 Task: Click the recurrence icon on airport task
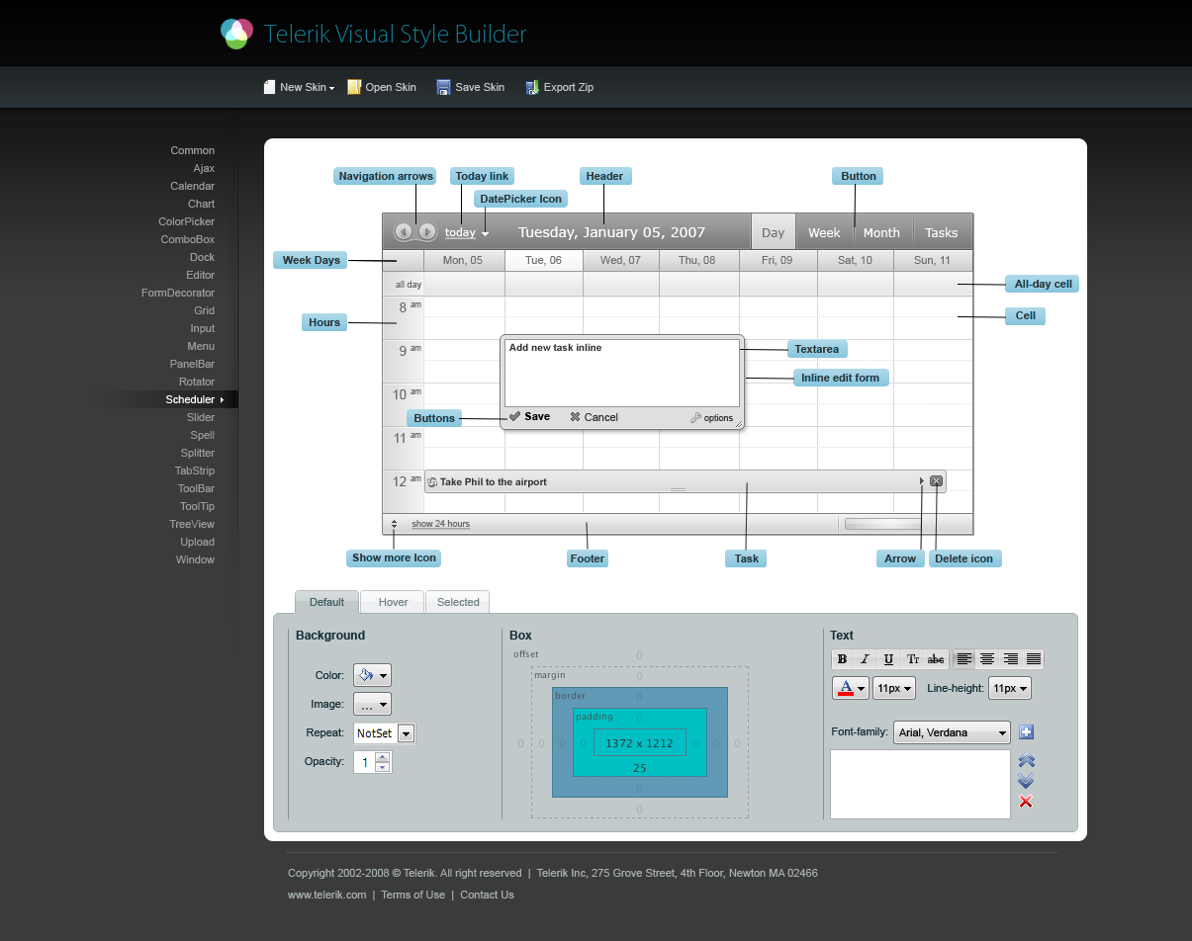click(432, 482)
